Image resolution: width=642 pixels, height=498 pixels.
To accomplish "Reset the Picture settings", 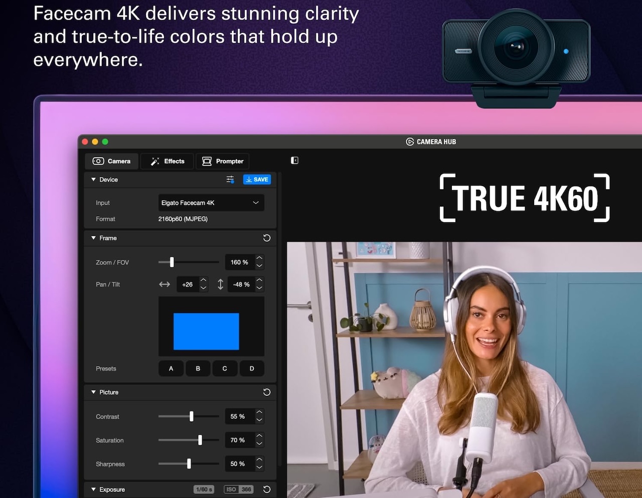I will pyautogui.click(x=267, y=392).
